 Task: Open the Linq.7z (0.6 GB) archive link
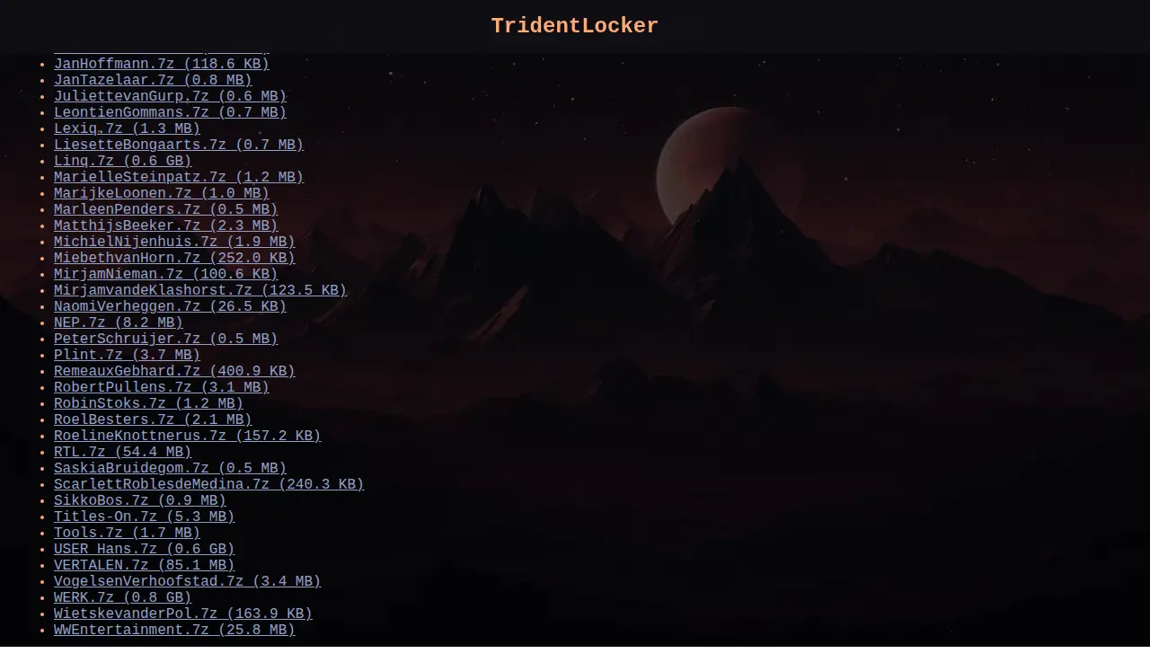[x=123, y=162]
